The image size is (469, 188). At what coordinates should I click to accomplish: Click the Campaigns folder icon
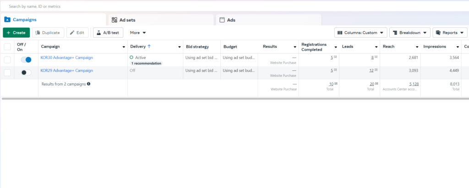pos(7,20)
